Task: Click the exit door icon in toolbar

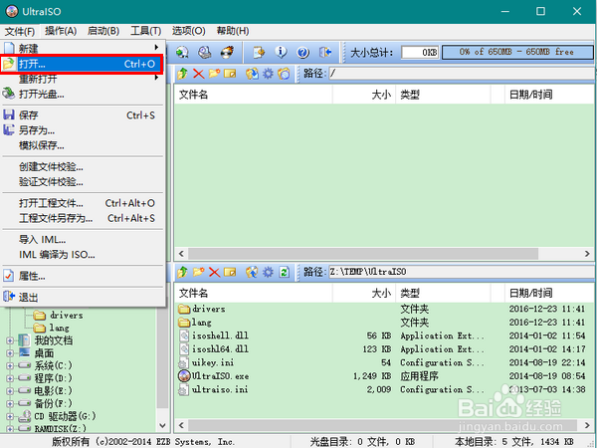Action: [325, 52]
